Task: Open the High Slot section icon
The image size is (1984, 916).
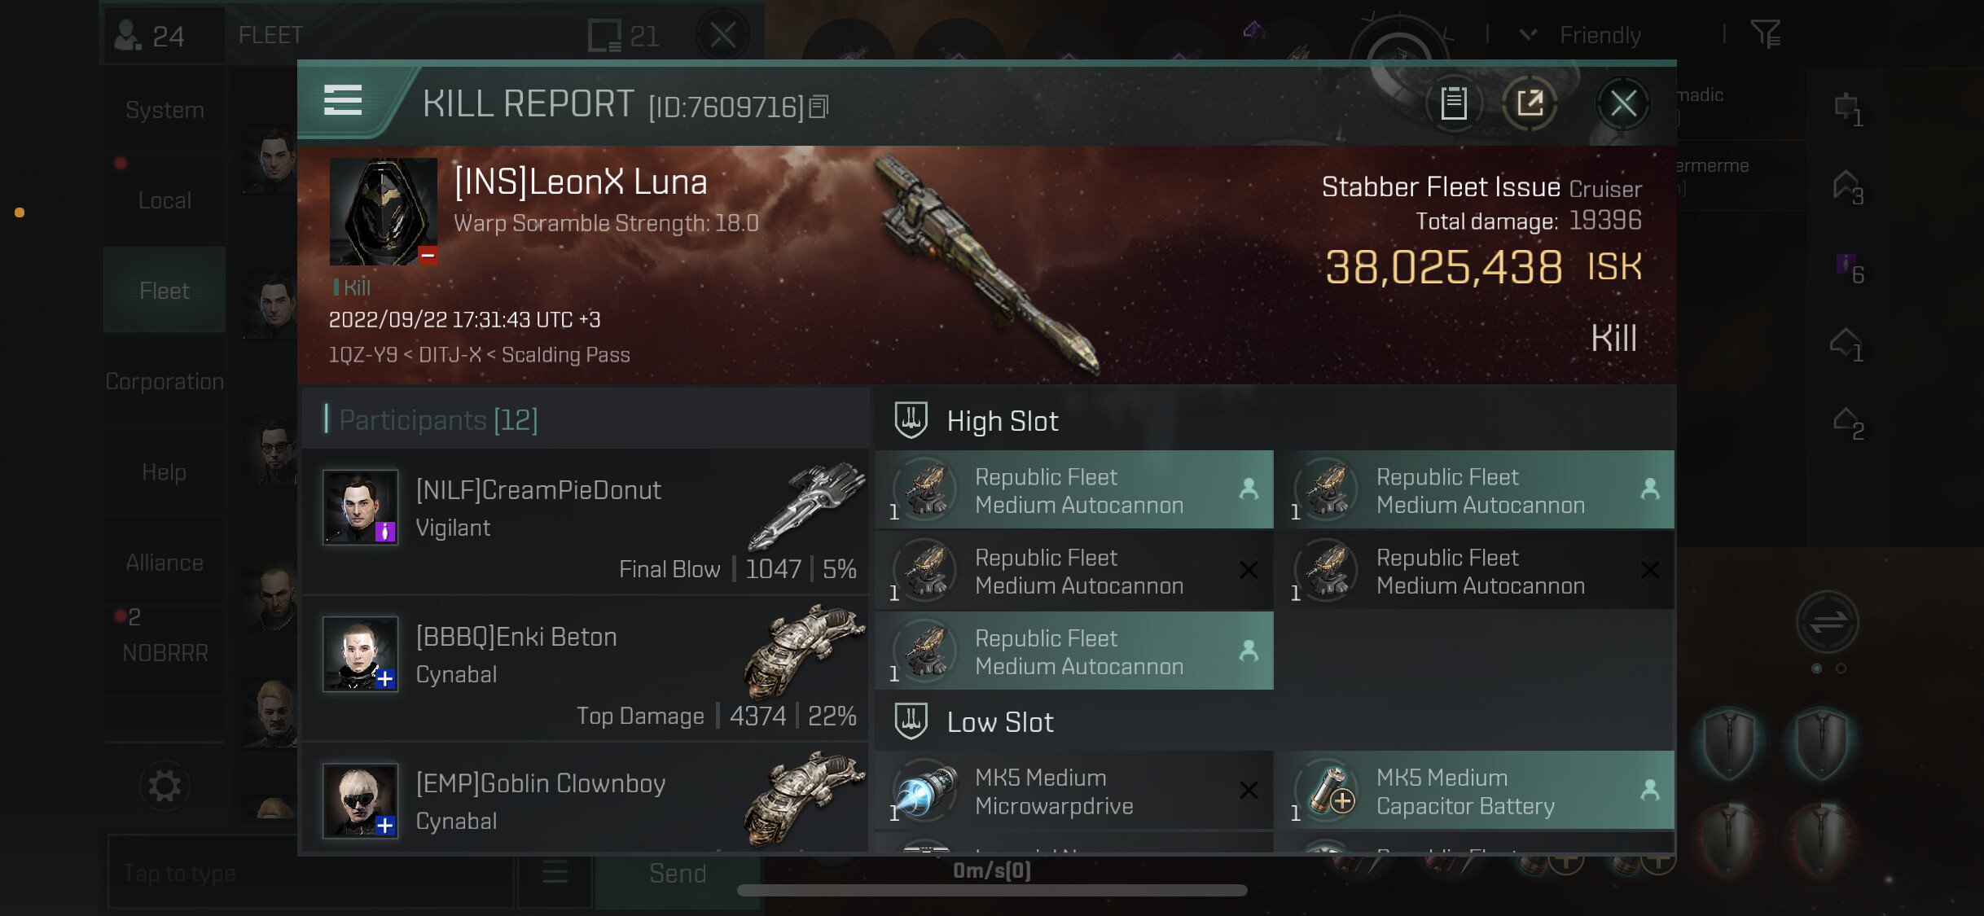Action: pyautogui.click(x=911, y=420)
